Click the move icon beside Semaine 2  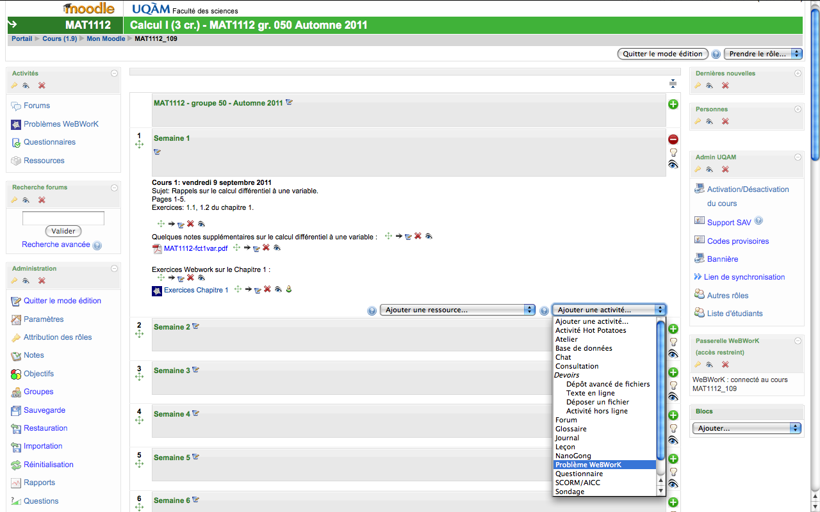pyautogui.click(x=139, y=333)
